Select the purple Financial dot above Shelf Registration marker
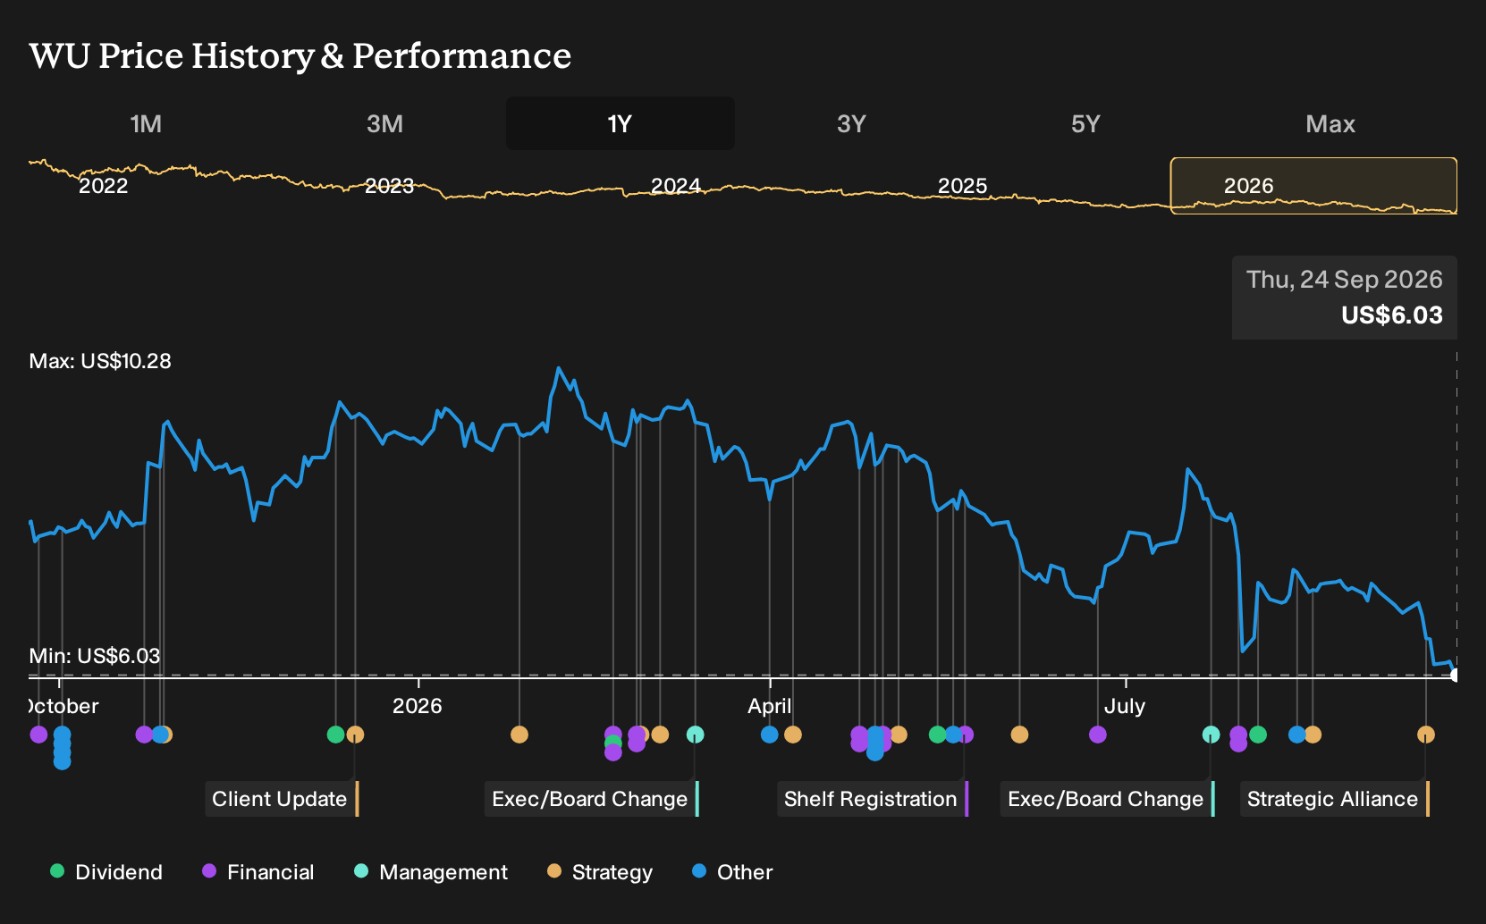This screenshot has width=1486, height=924. [x=965, y=735]
